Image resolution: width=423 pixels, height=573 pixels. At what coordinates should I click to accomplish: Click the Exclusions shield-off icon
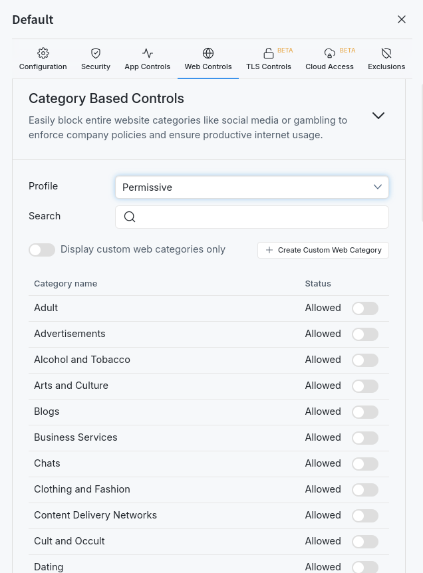click(386, 53)
